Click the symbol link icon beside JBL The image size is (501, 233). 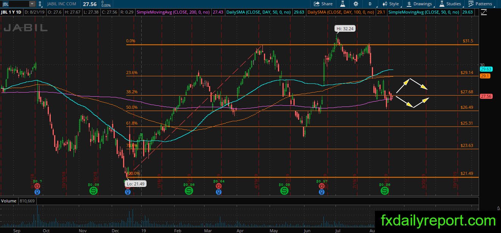[40, 4]
